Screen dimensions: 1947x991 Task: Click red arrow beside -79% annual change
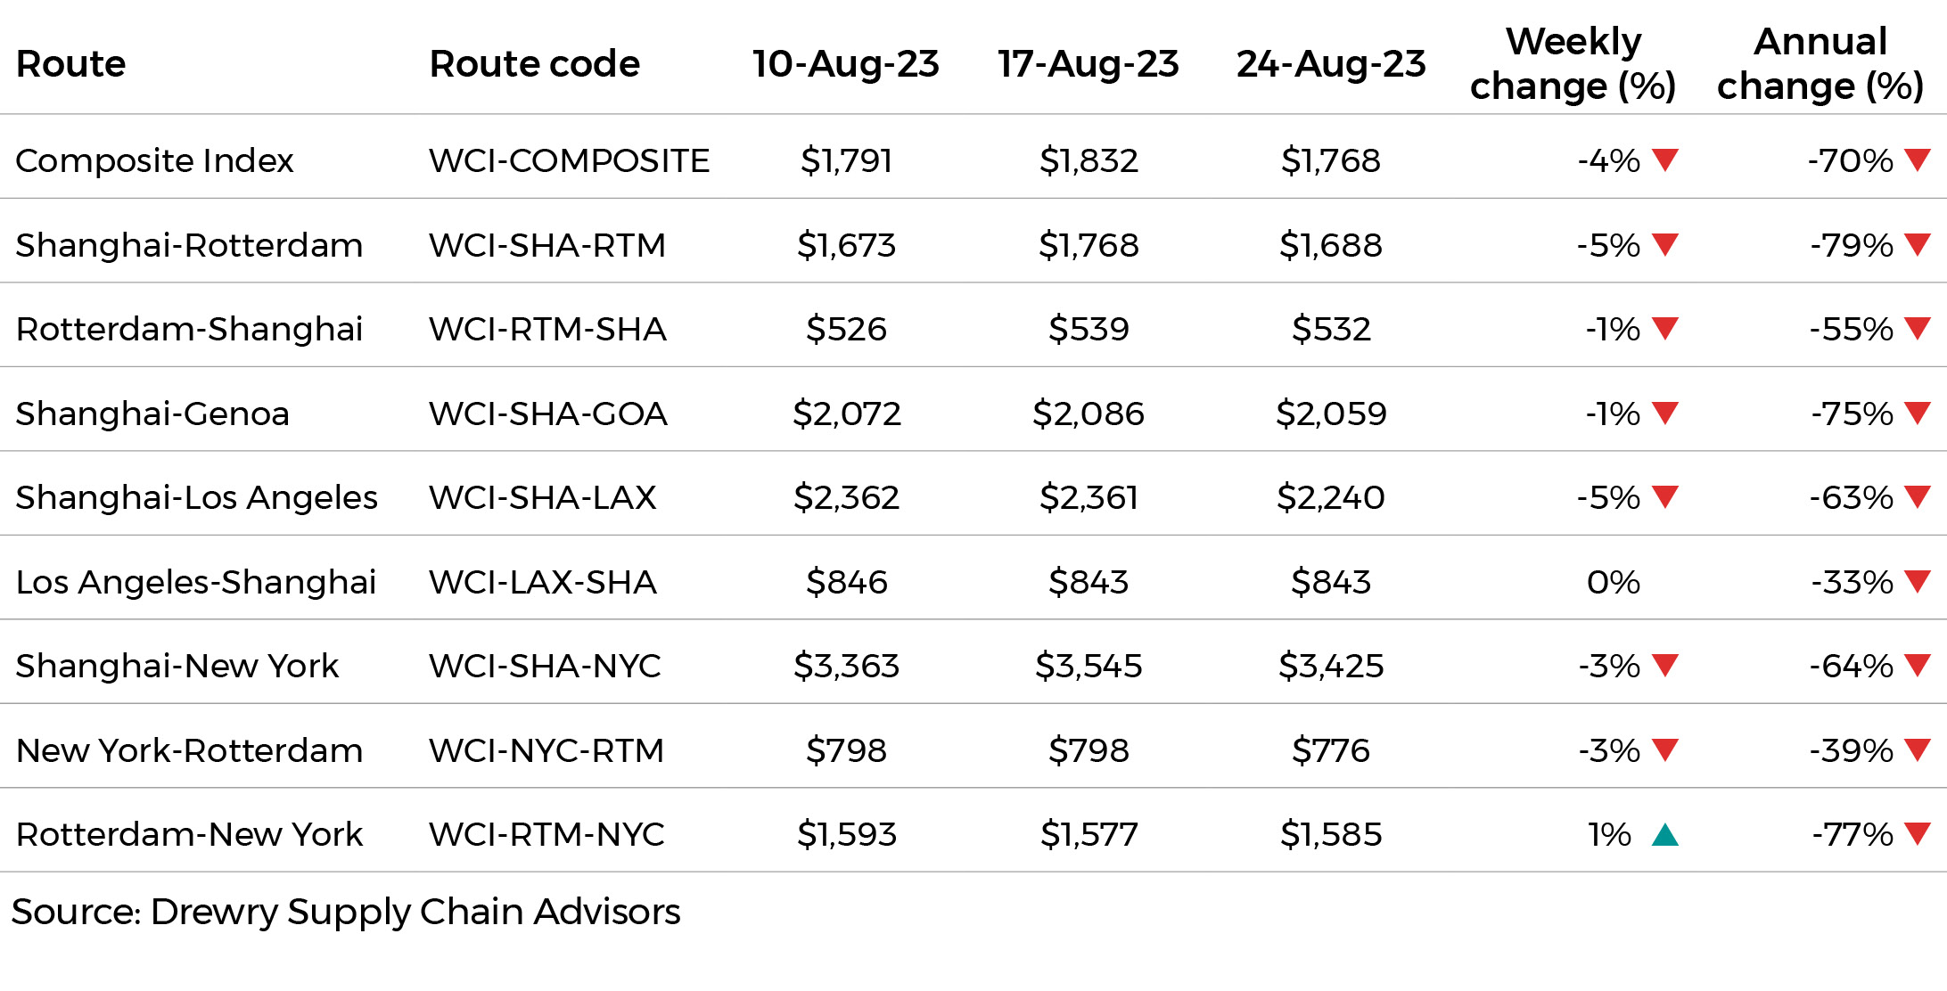coord(1917,244)
